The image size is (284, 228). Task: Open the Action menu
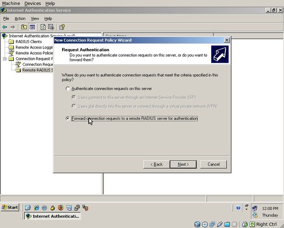(20, 19)
